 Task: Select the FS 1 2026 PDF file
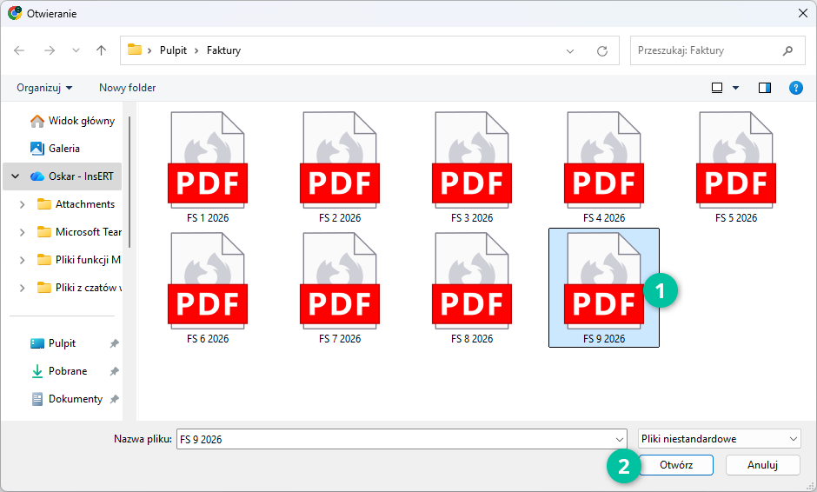point(208,167)
